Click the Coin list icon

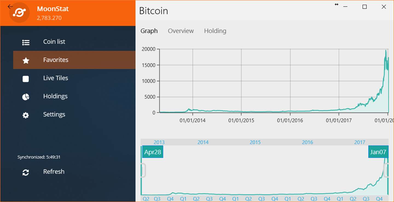[26, 43]
